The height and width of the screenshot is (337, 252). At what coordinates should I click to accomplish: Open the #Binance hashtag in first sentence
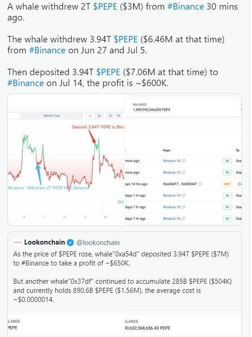(186, 6)
